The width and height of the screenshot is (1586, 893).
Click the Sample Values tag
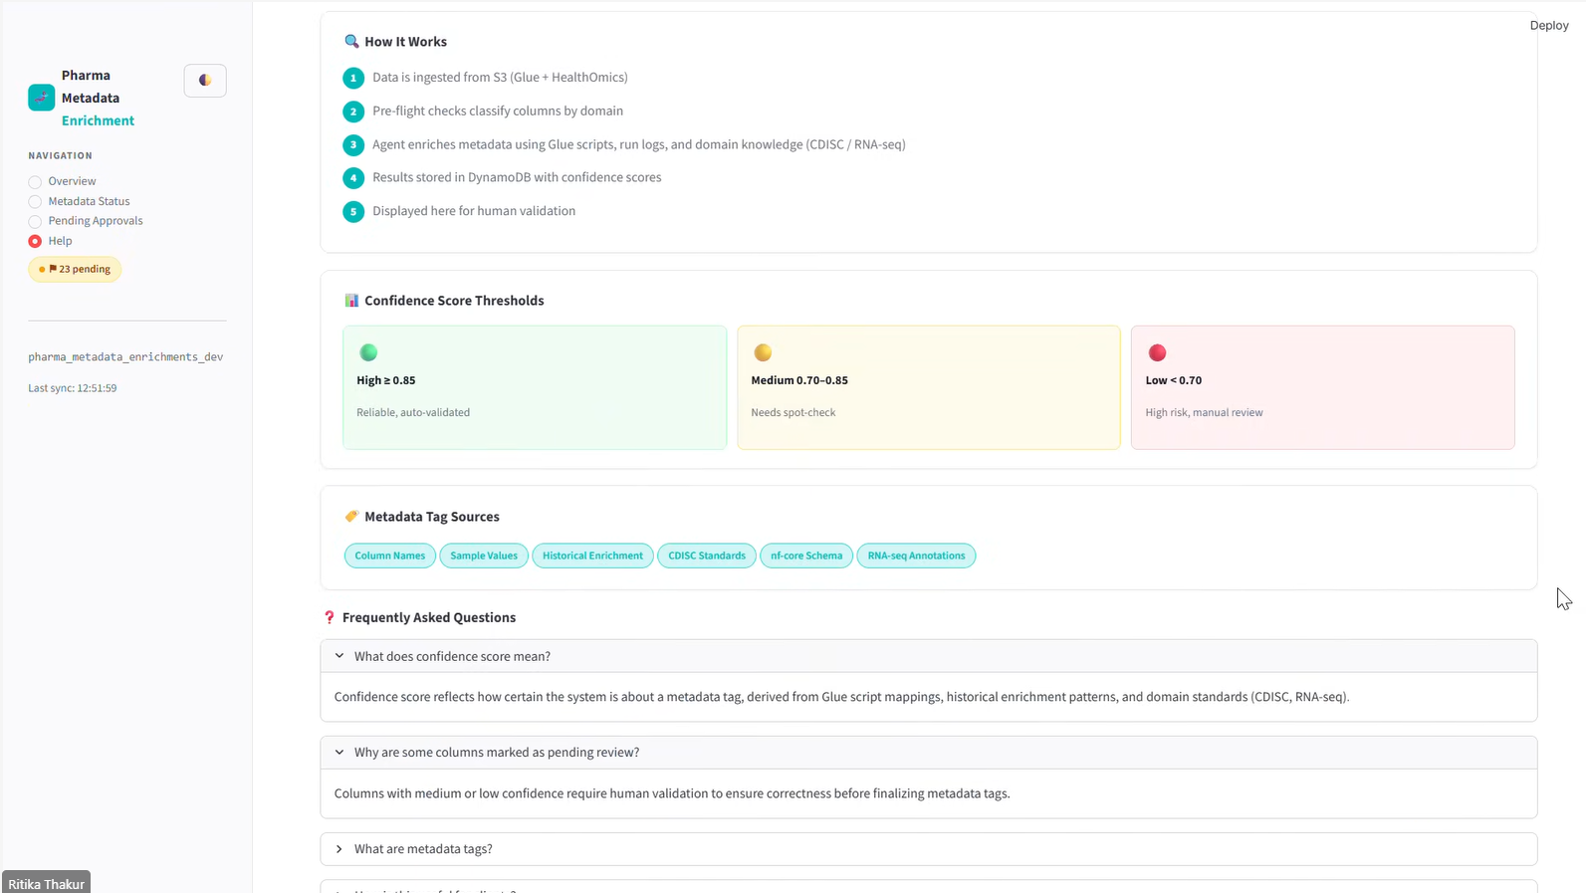484,556
